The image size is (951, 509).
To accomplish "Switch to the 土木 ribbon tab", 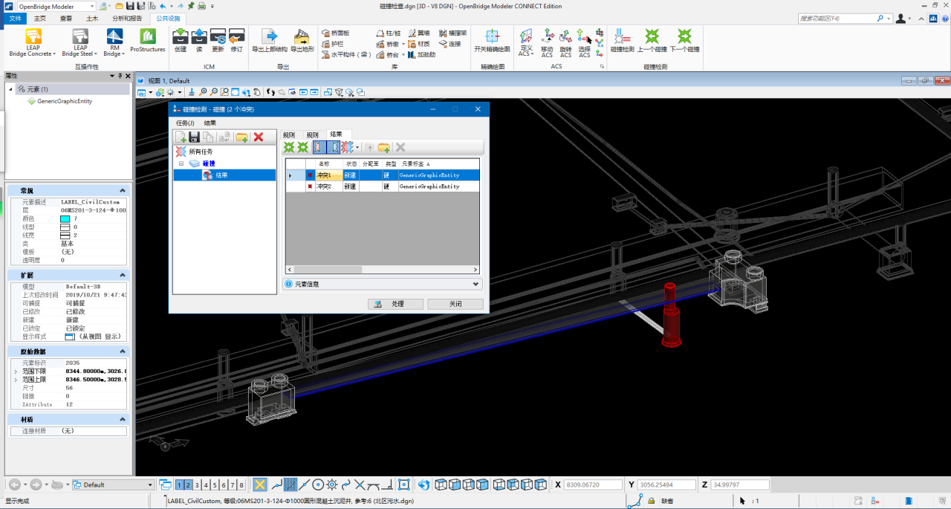I will (91, 18).
